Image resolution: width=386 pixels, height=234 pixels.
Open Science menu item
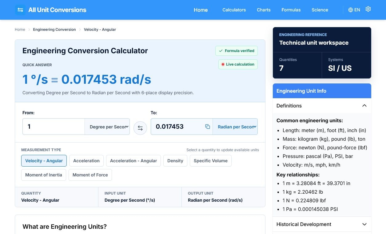click(320, 10)
